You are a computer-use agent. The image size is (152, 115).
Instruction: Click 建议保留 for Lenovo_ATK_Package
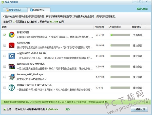138,77
